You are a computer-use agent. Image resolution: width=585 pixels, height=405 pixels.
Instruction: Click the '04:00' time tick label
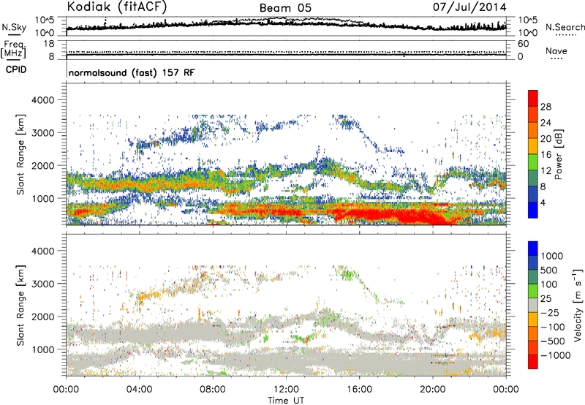click(139, 390)
